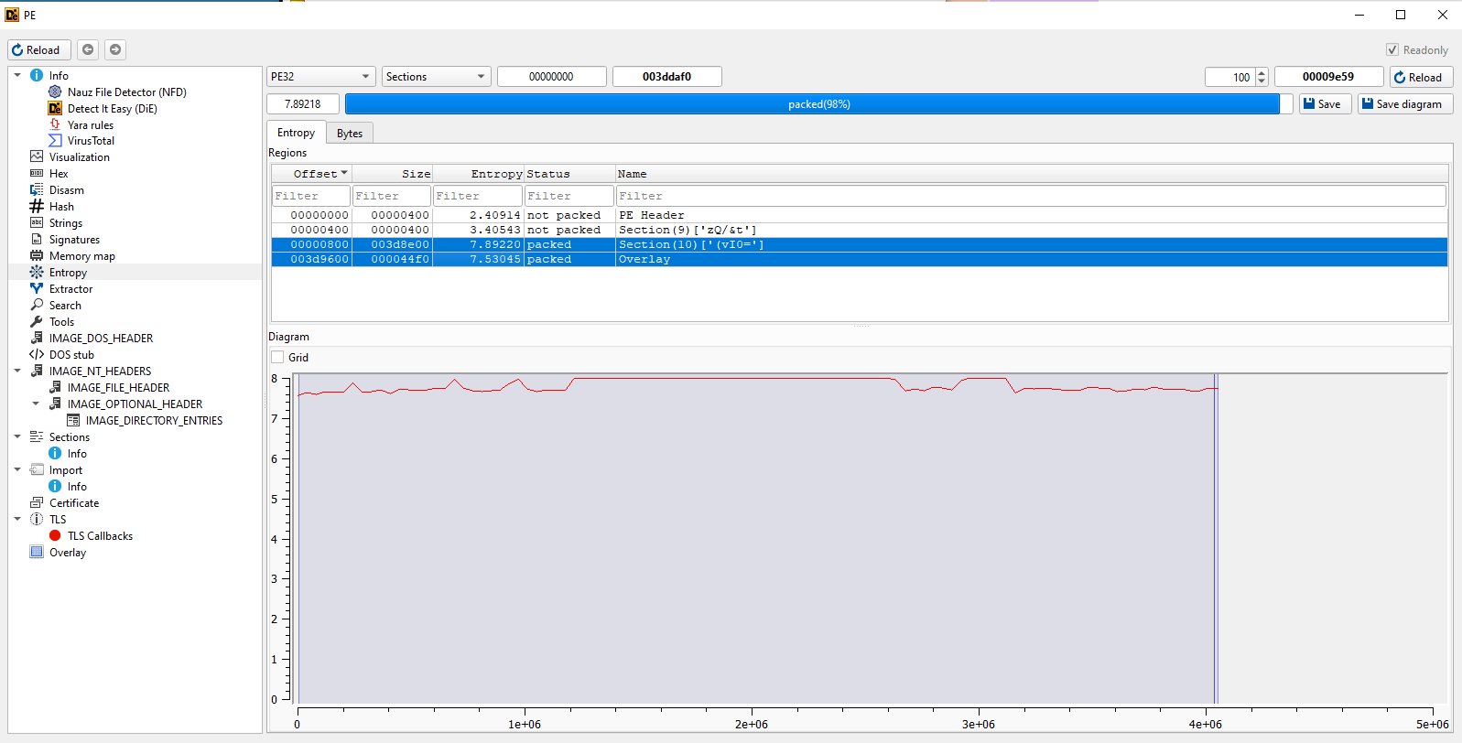This screenshot has width=1462, height=743.
Task: Collapse the IMAGE_OPTIONAL_HEADER node
Action: (36, 404)
